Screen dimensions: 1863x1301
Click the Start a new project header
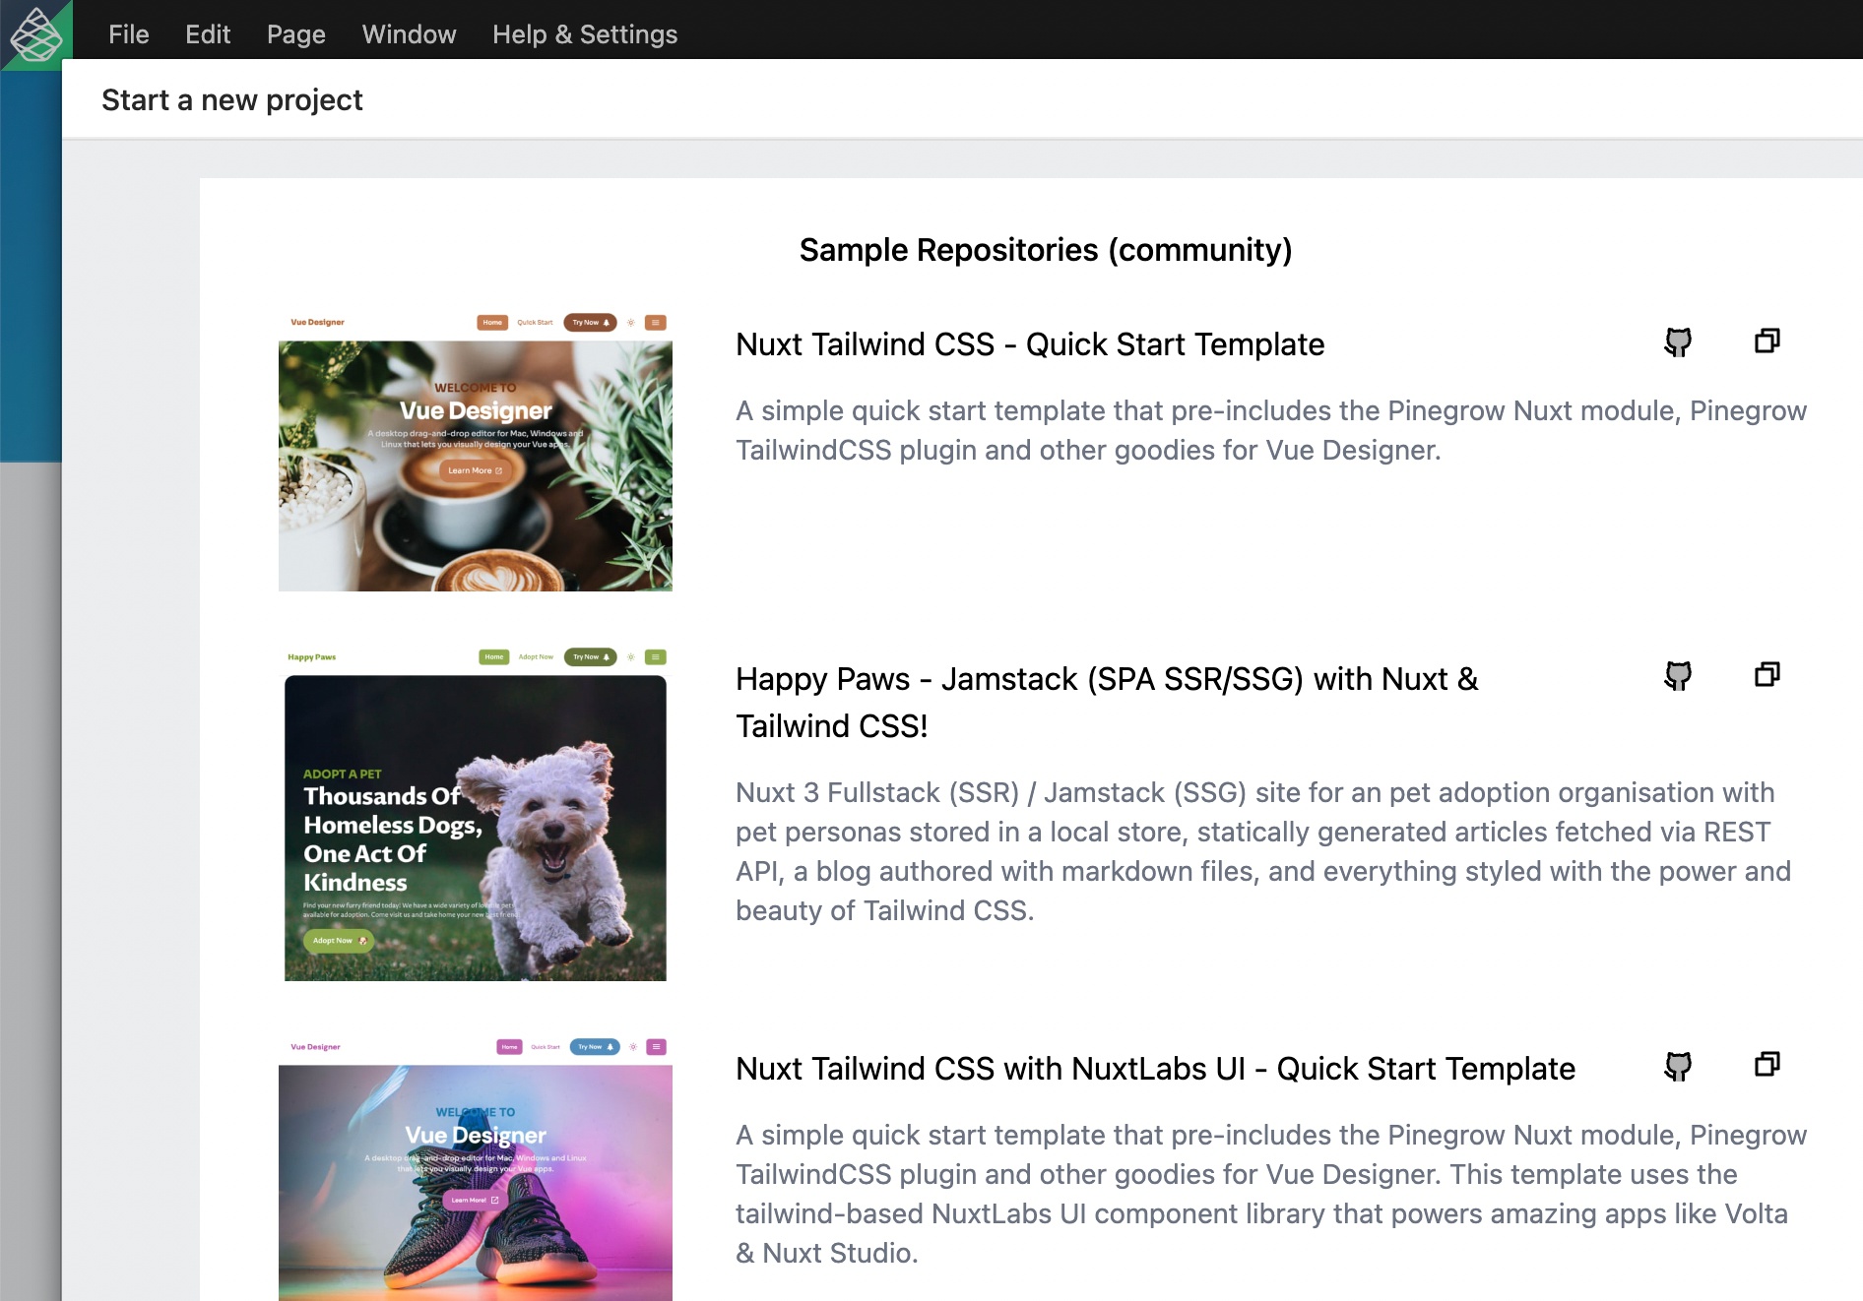click(x=232, y=100)
